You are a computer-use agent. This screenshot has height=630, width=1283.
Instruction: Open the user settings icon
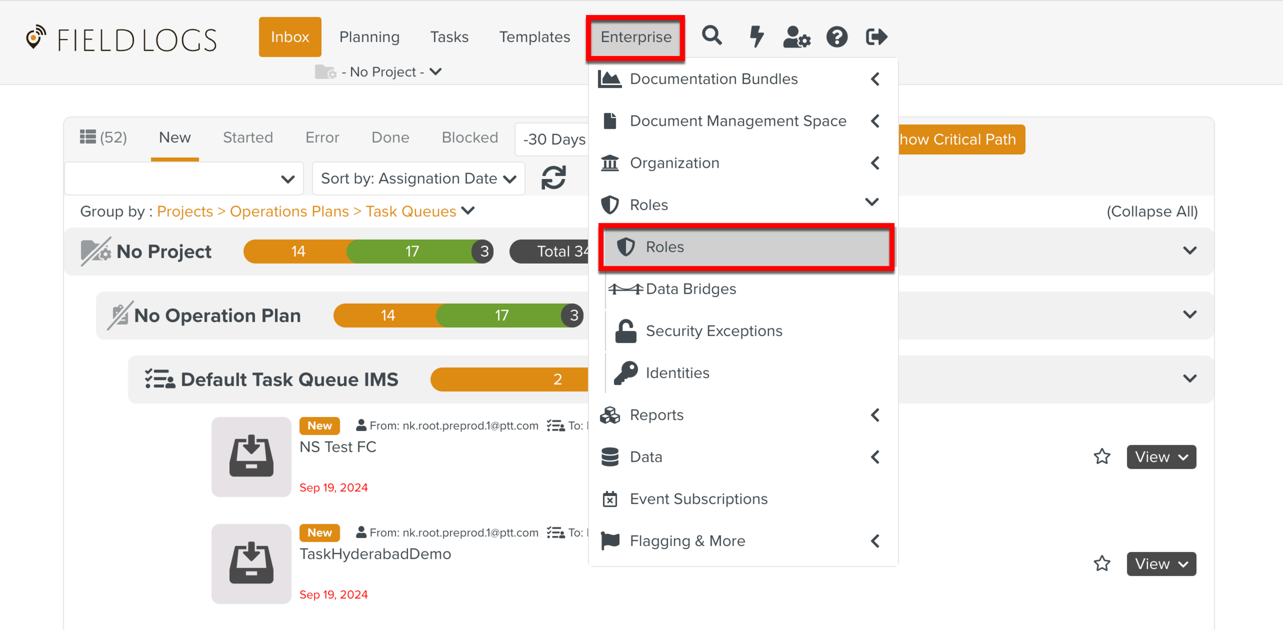click(x=796, y=37)
